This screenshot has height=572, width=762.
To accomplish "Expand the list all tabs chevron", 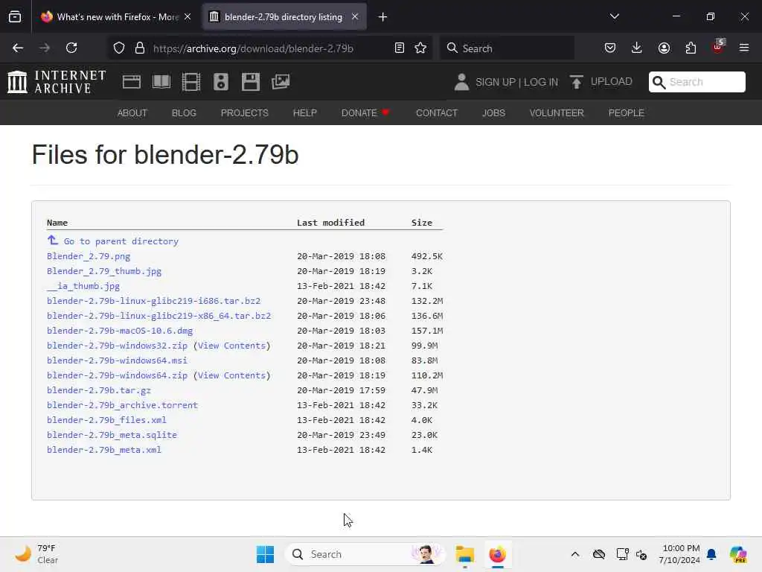I will tap(614, 16).
